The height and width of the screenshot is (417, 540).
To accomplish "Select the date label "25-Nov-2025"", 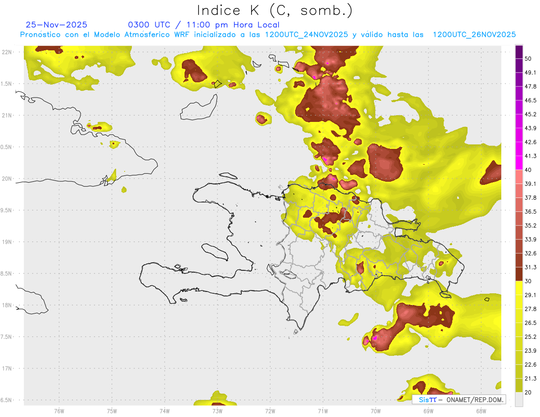I will 57,25.
